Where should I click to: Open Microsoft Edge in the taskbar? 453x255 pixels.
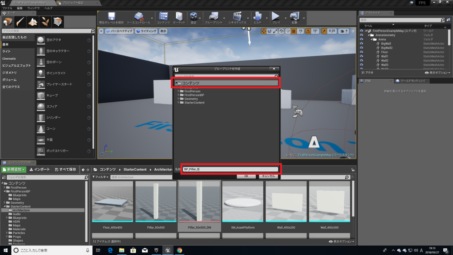110,250
